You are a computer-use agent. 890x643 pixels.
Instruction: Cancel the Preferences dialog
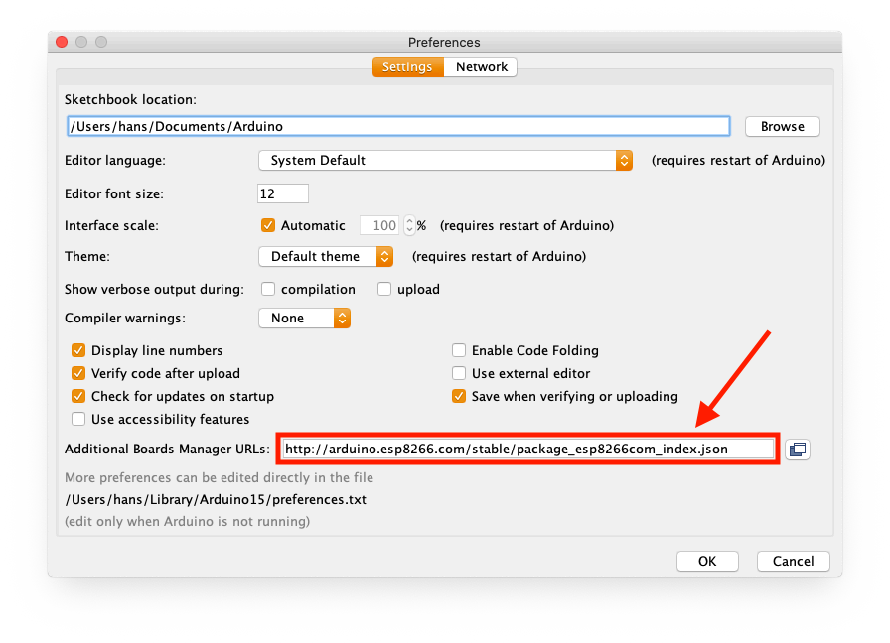(x=793, y=561)
